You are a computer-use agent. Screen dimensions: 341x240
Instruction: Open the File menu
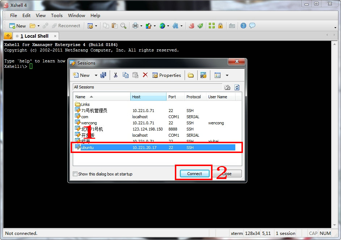(x=13, y=16)
